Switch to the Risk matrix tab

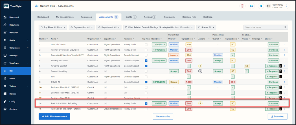pos(169,17)
